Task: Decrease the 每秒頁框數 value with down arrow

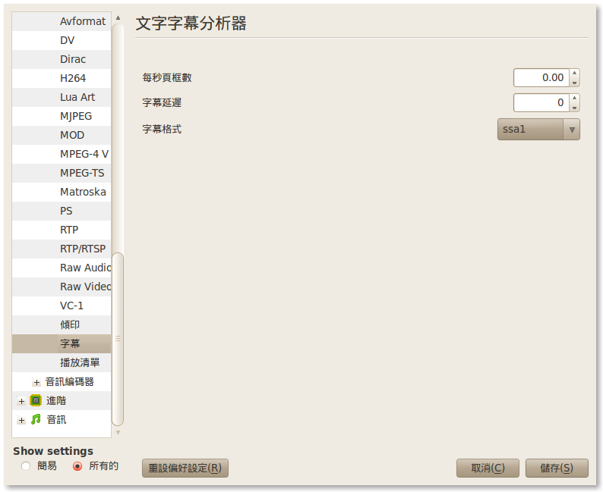Action: point(575,83)
